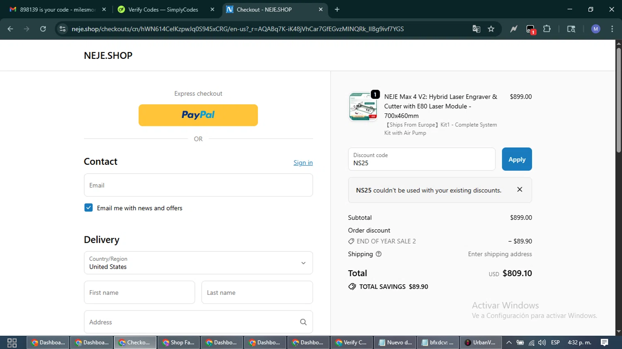
Task: Open UrbanV... taskbar app
Action: click(x=481, y=343)
